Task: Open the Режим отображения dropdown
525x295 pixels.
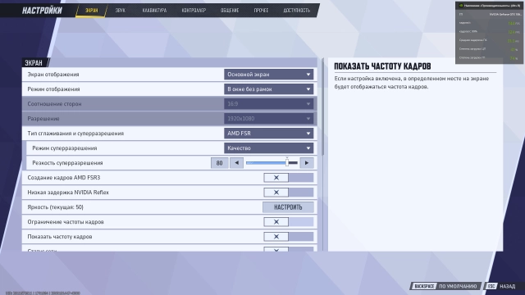Action: click(268, 89)
